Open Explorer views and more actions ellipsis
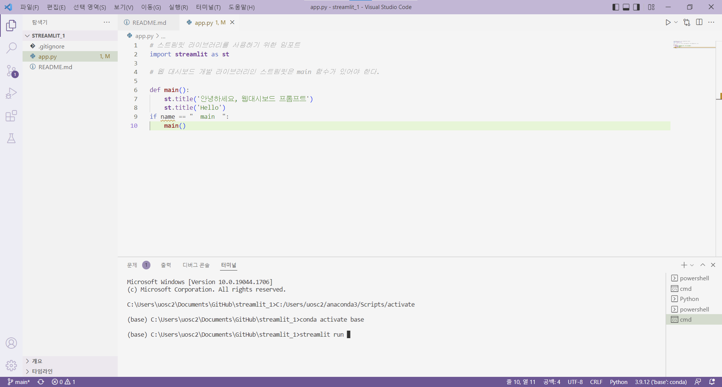The height and width of the screenshot is (387, 722). pos(107,23)
